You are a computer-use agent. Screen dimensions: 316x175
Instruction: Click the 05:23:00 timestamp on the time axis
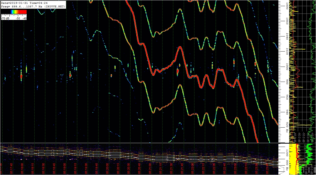point(236,168)
